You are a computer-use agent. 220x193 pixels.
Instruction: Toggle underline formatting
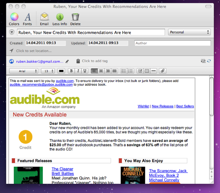pos(85,71)
